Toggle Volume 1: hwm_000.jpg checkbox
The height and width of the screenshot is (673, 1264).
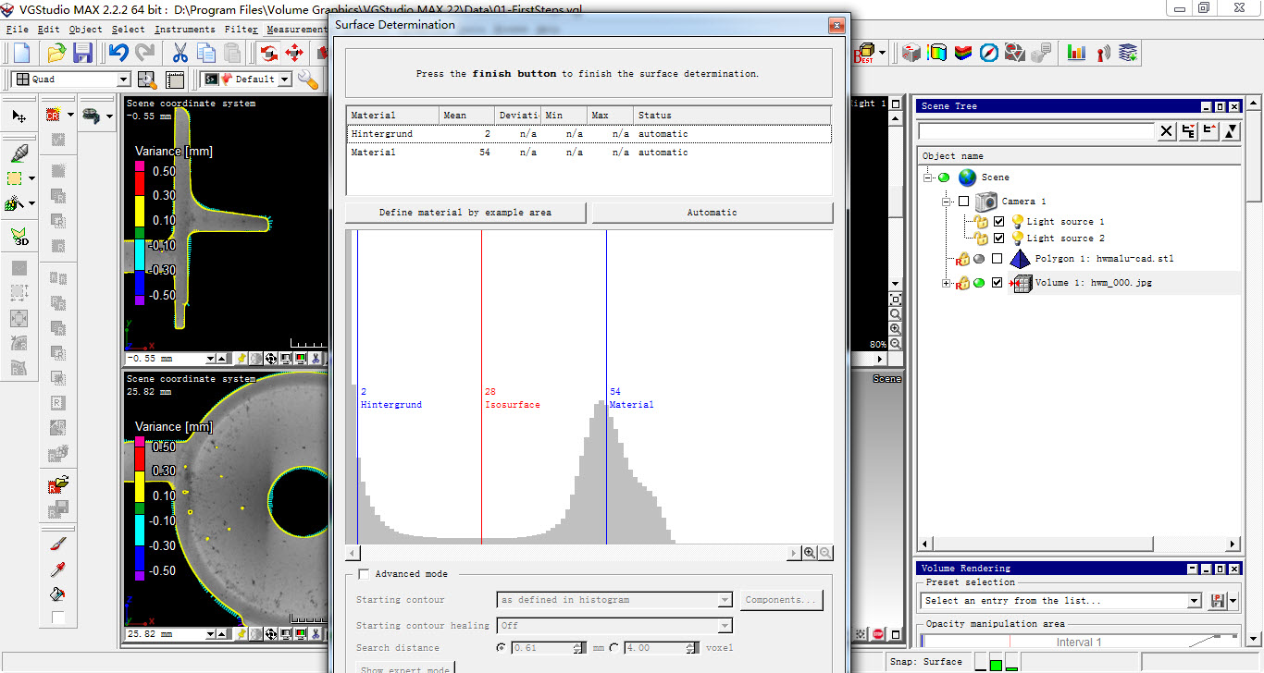(997, 283)
